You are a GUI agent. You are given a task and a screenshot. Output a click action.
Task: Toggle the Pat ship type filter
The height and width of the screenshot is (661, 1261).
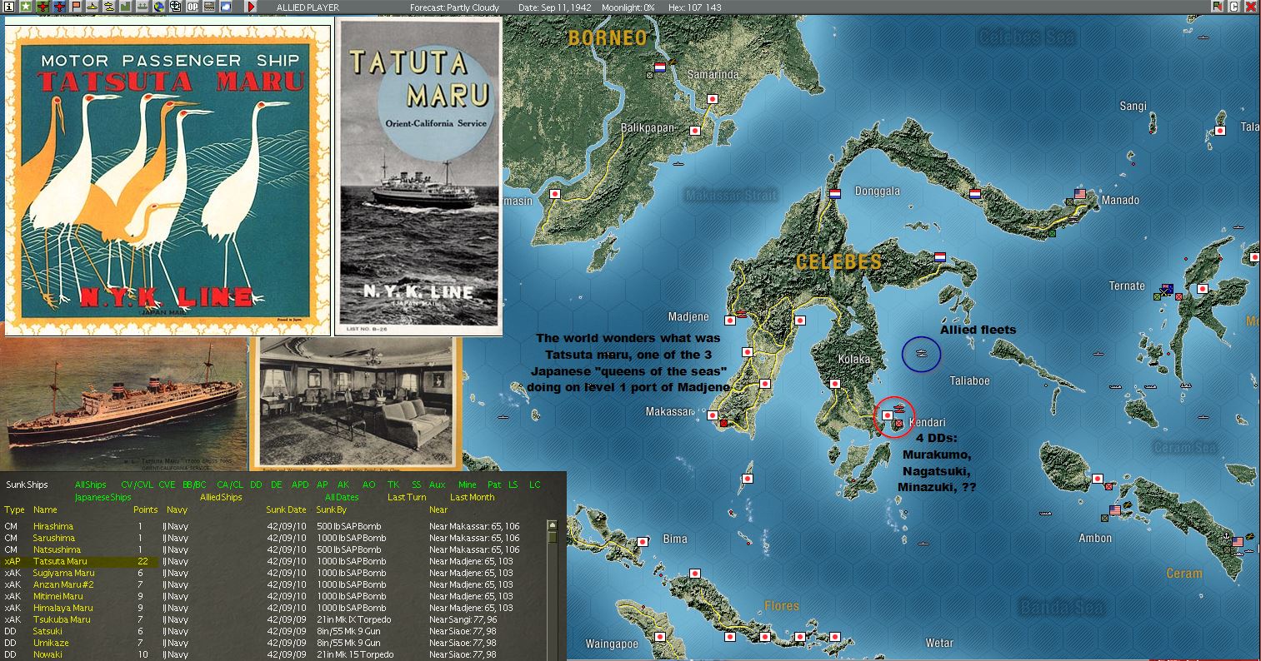click(494, 485)
